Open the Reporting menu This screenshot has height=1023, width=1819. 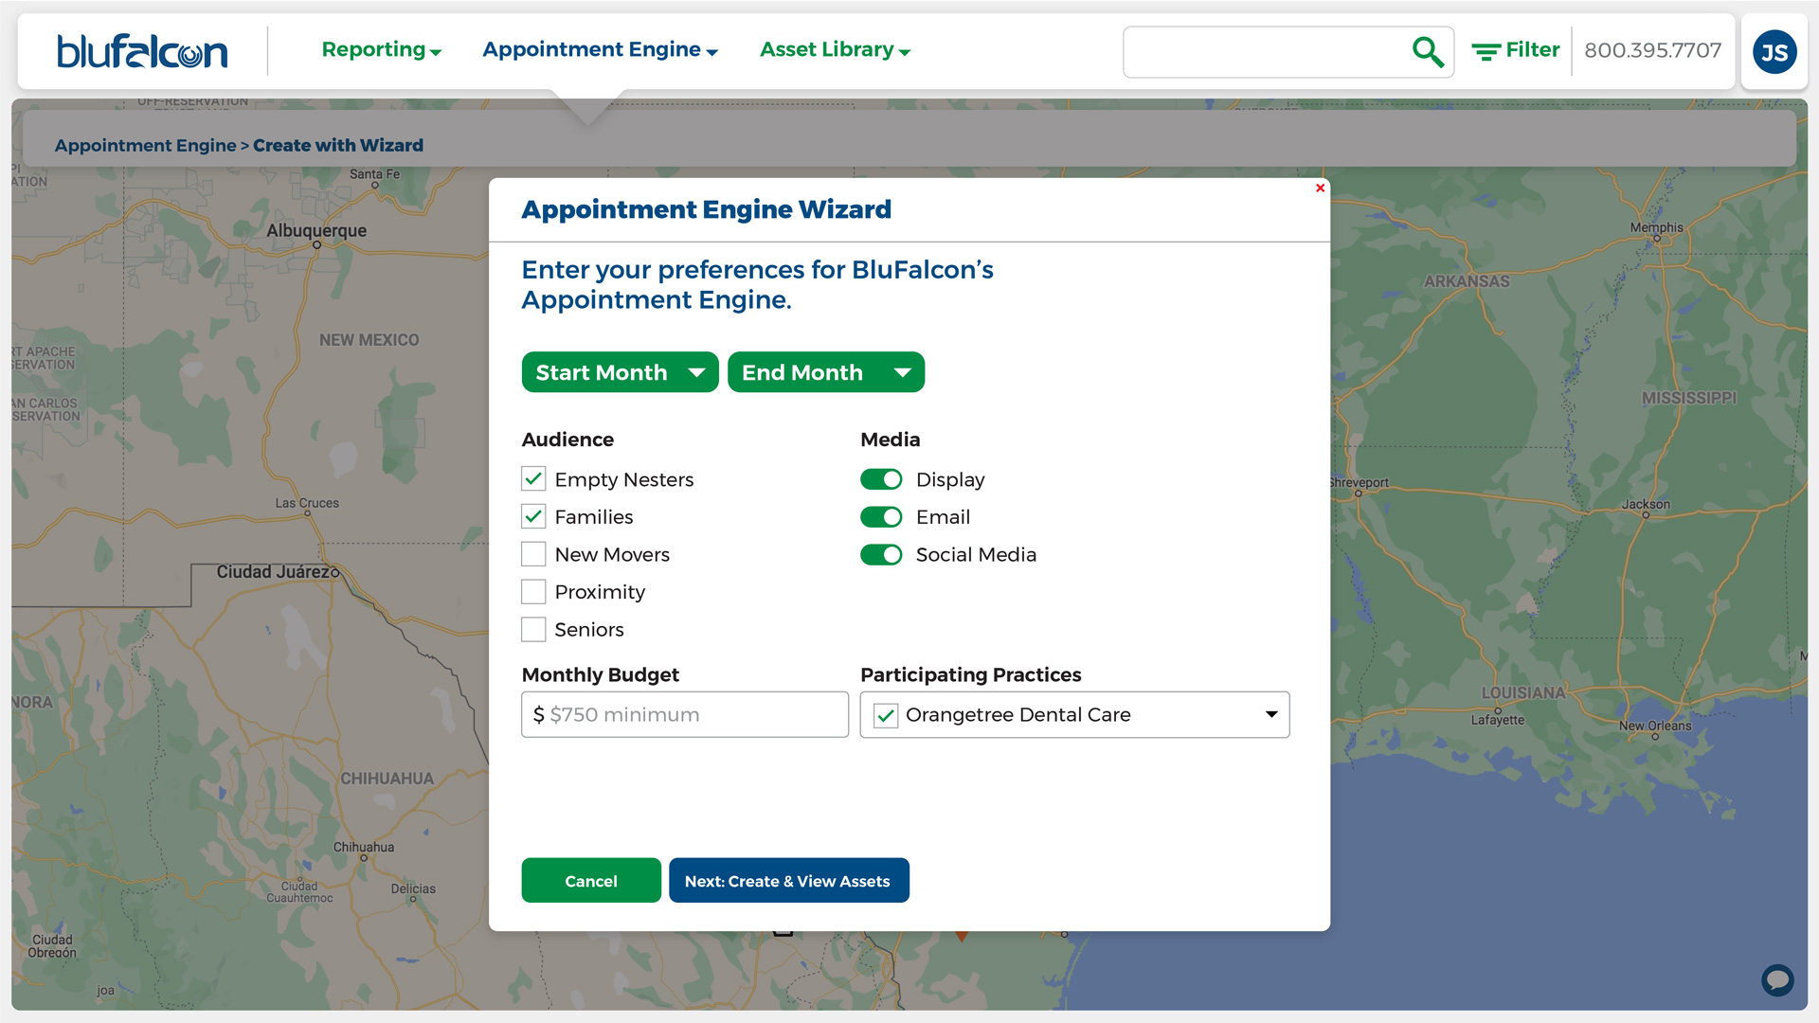(x=379, y=50)
